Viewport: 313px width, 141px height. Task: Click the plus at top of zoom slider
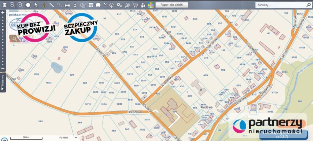click(3, 12)
